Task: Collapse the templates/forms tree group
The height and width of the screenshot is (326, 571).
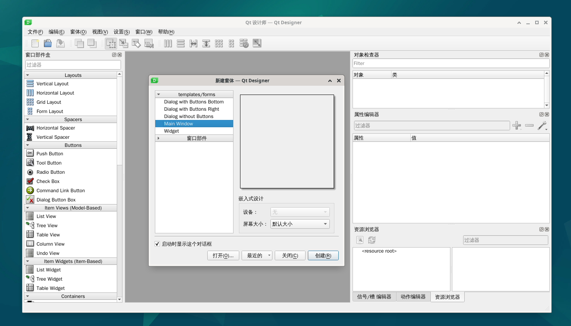Action: click(158, 94)
